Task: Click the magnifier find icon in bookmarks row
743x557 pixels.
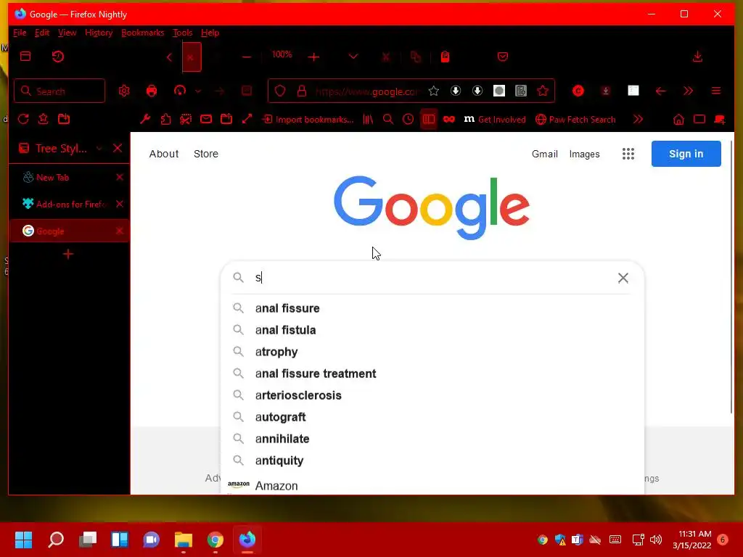Action: [x=388, y=120]
